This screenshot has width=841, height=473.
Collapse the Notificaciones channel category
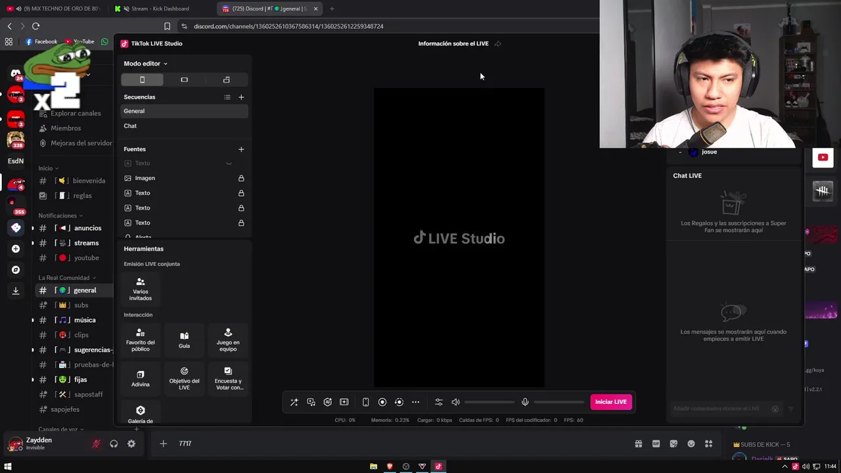60,215
